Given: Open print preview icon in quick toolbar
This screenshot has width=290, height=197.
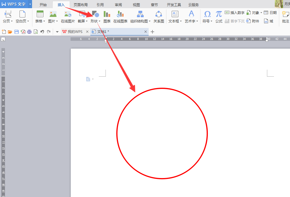Looking at the screenshot, I should tap(36, 32).
